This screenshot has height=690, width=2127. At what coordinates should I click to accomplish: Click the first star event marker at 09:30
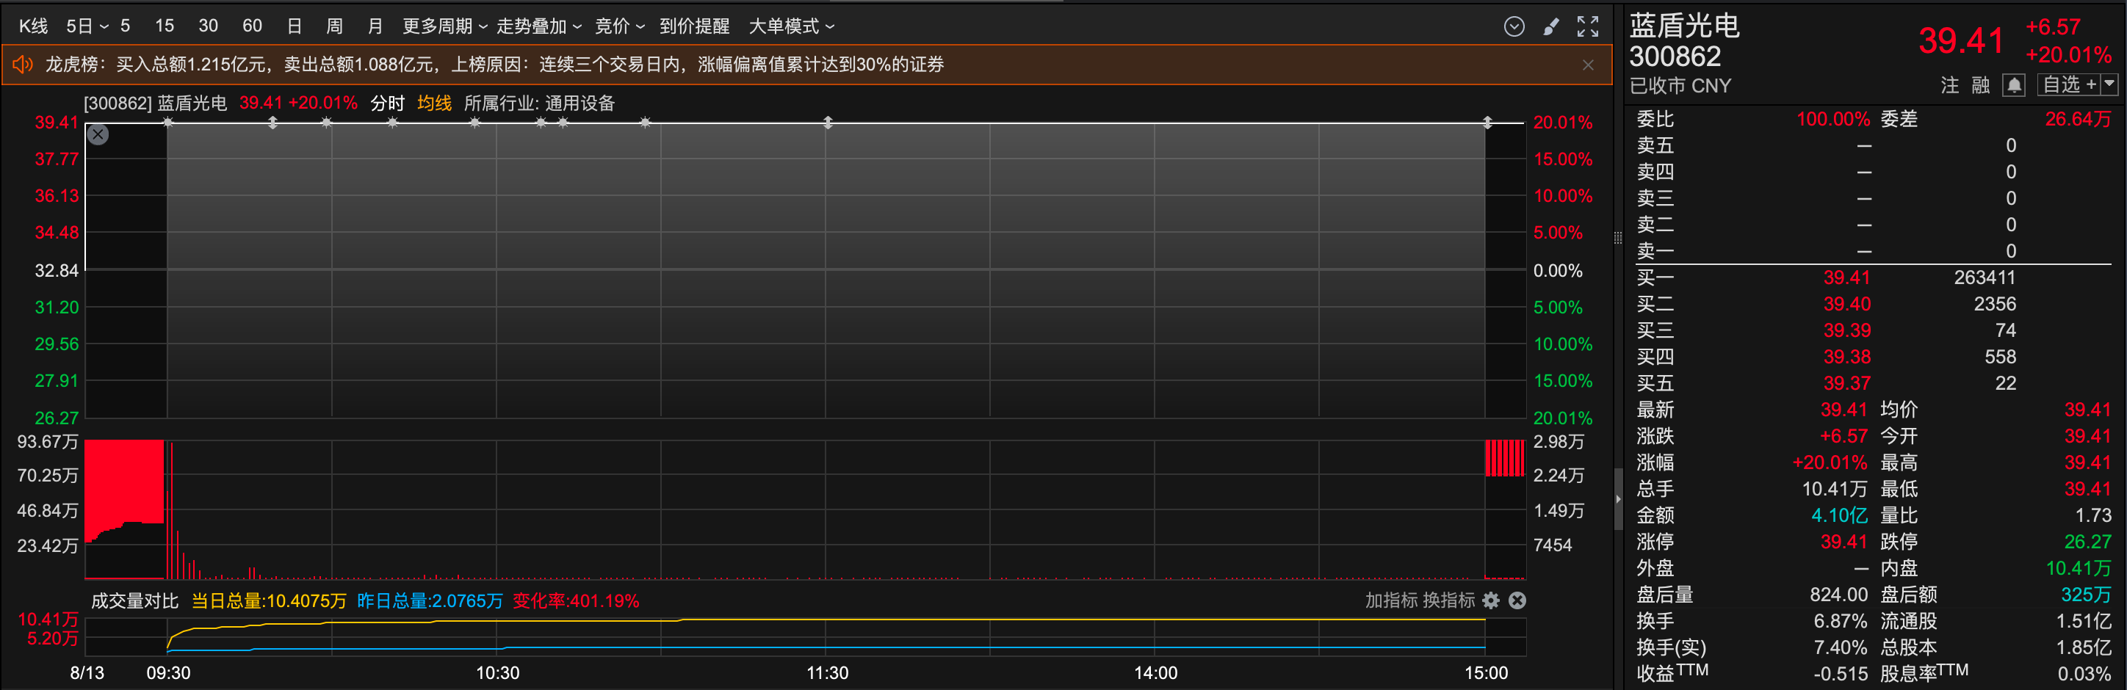[x=167, y=123]
